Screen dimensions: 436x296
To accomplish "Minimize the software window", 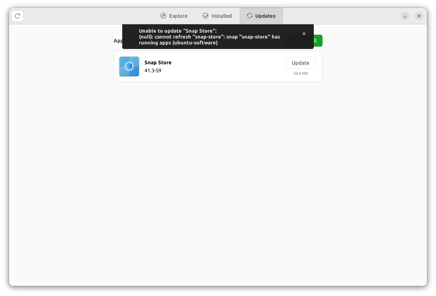I will click(x=405, y=16).
